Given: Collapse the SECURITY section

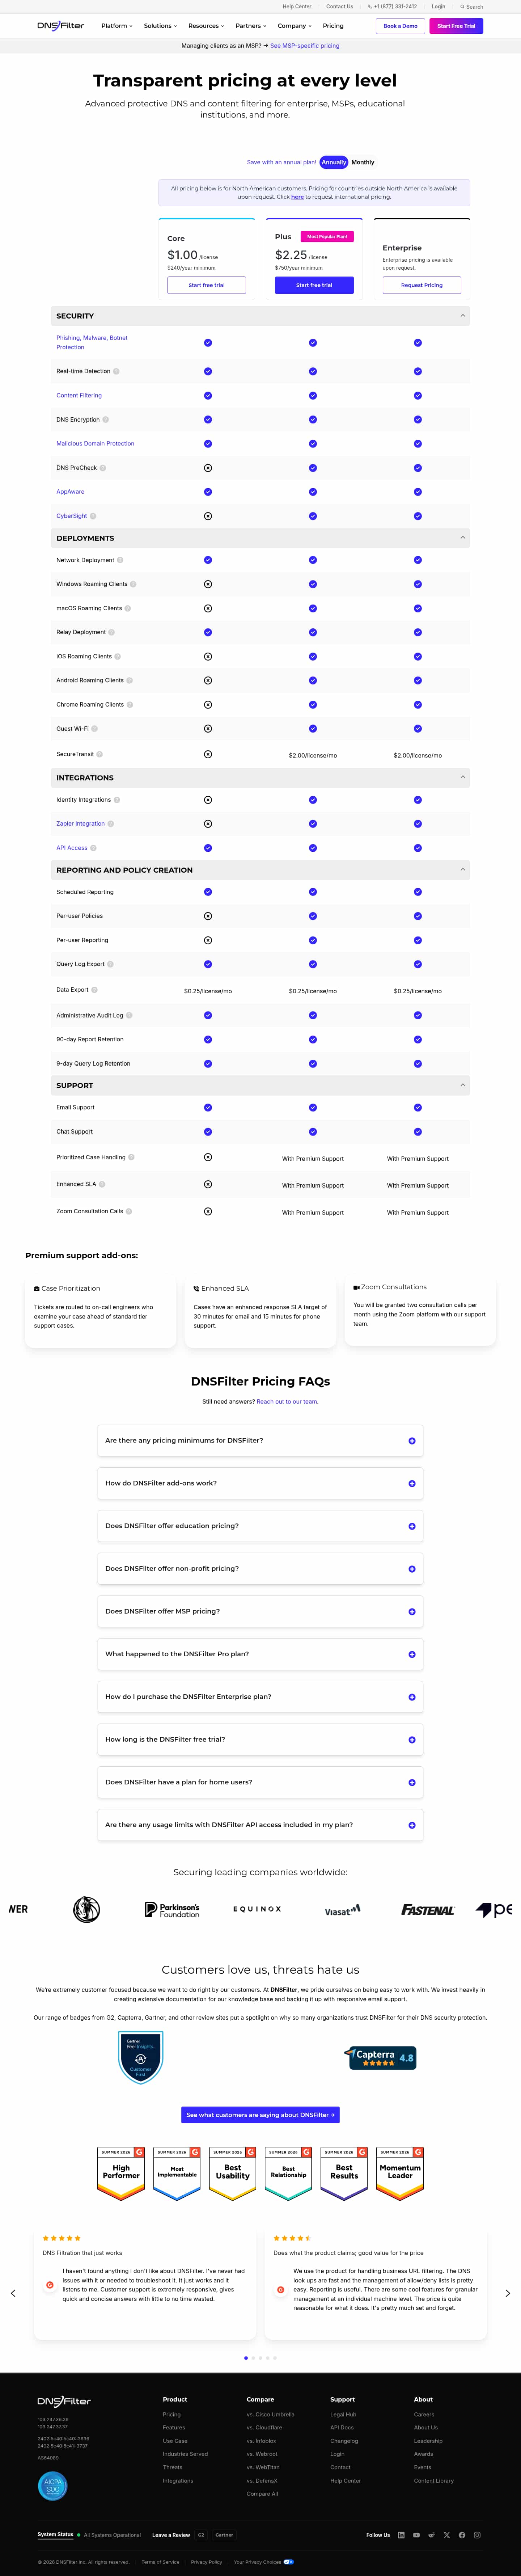Looking at the screenshot, I should 462,316.
